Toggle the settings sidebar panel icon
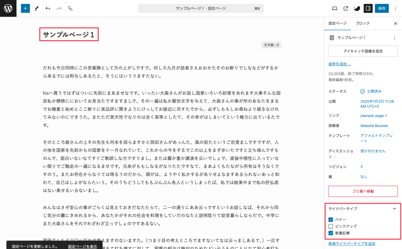 pos(368,8)
